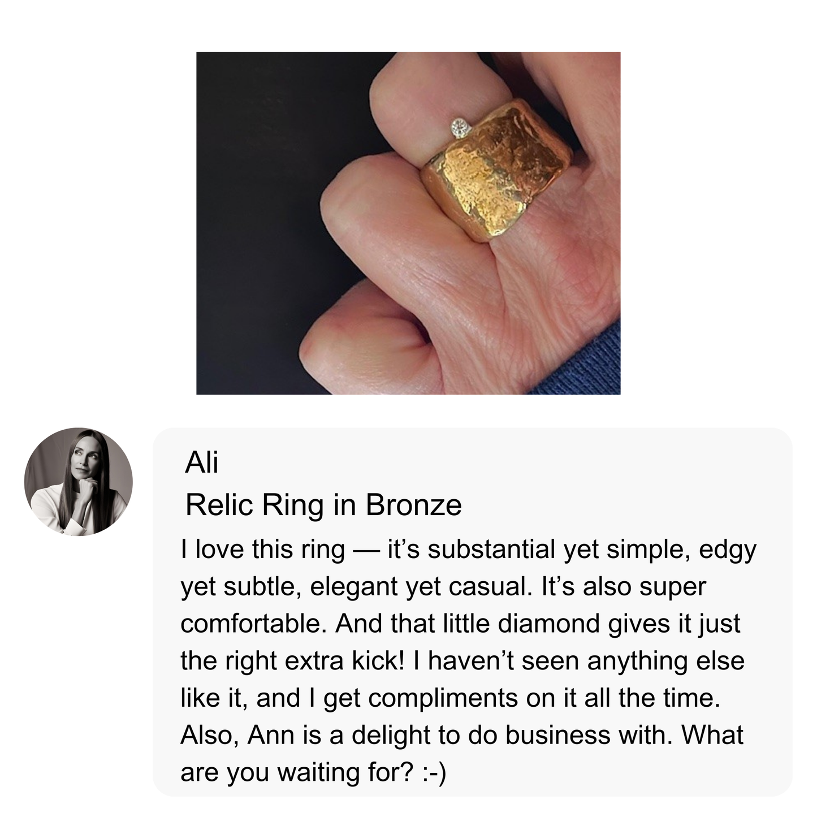
Task: Click the "I love this ring" opening line
Action: pyautogui.click(x=263, y=550)
